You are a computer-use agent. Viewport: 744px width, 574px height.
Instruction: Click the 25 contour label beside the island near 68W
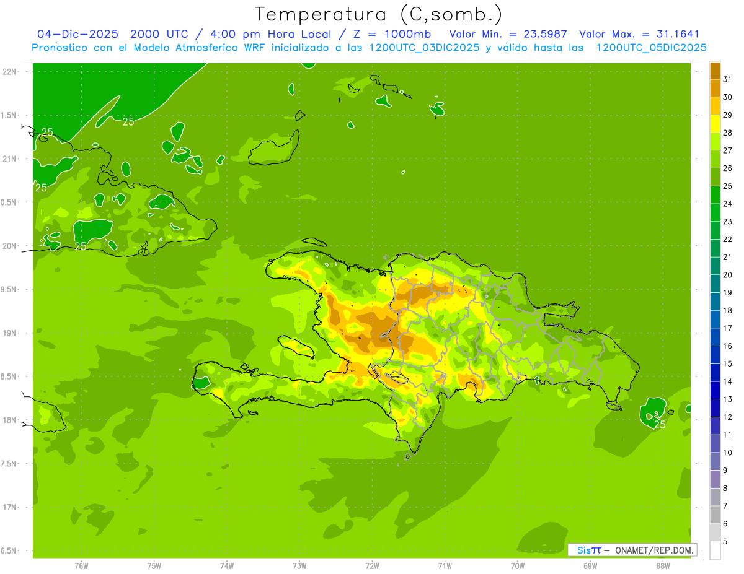tap(660, 425)
